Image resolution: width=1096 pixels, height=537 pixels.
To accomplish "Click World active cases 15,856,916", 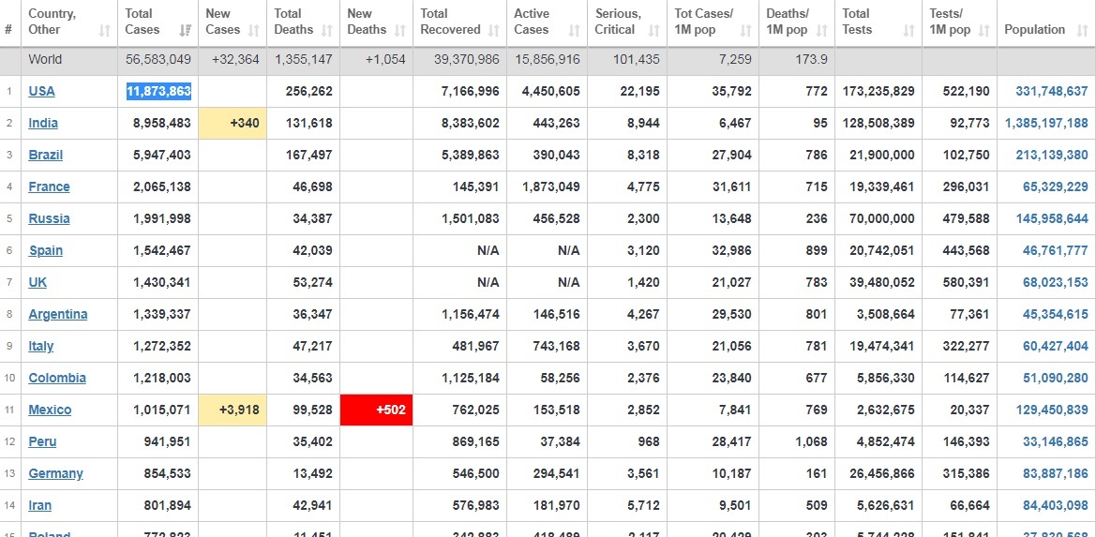I will pos(548,60).
